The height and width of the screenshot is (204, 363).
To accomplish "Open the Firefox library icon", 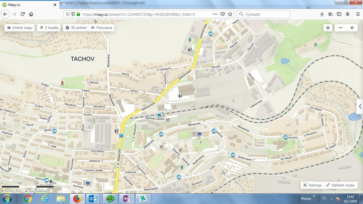I will click(x=331, y=14).
